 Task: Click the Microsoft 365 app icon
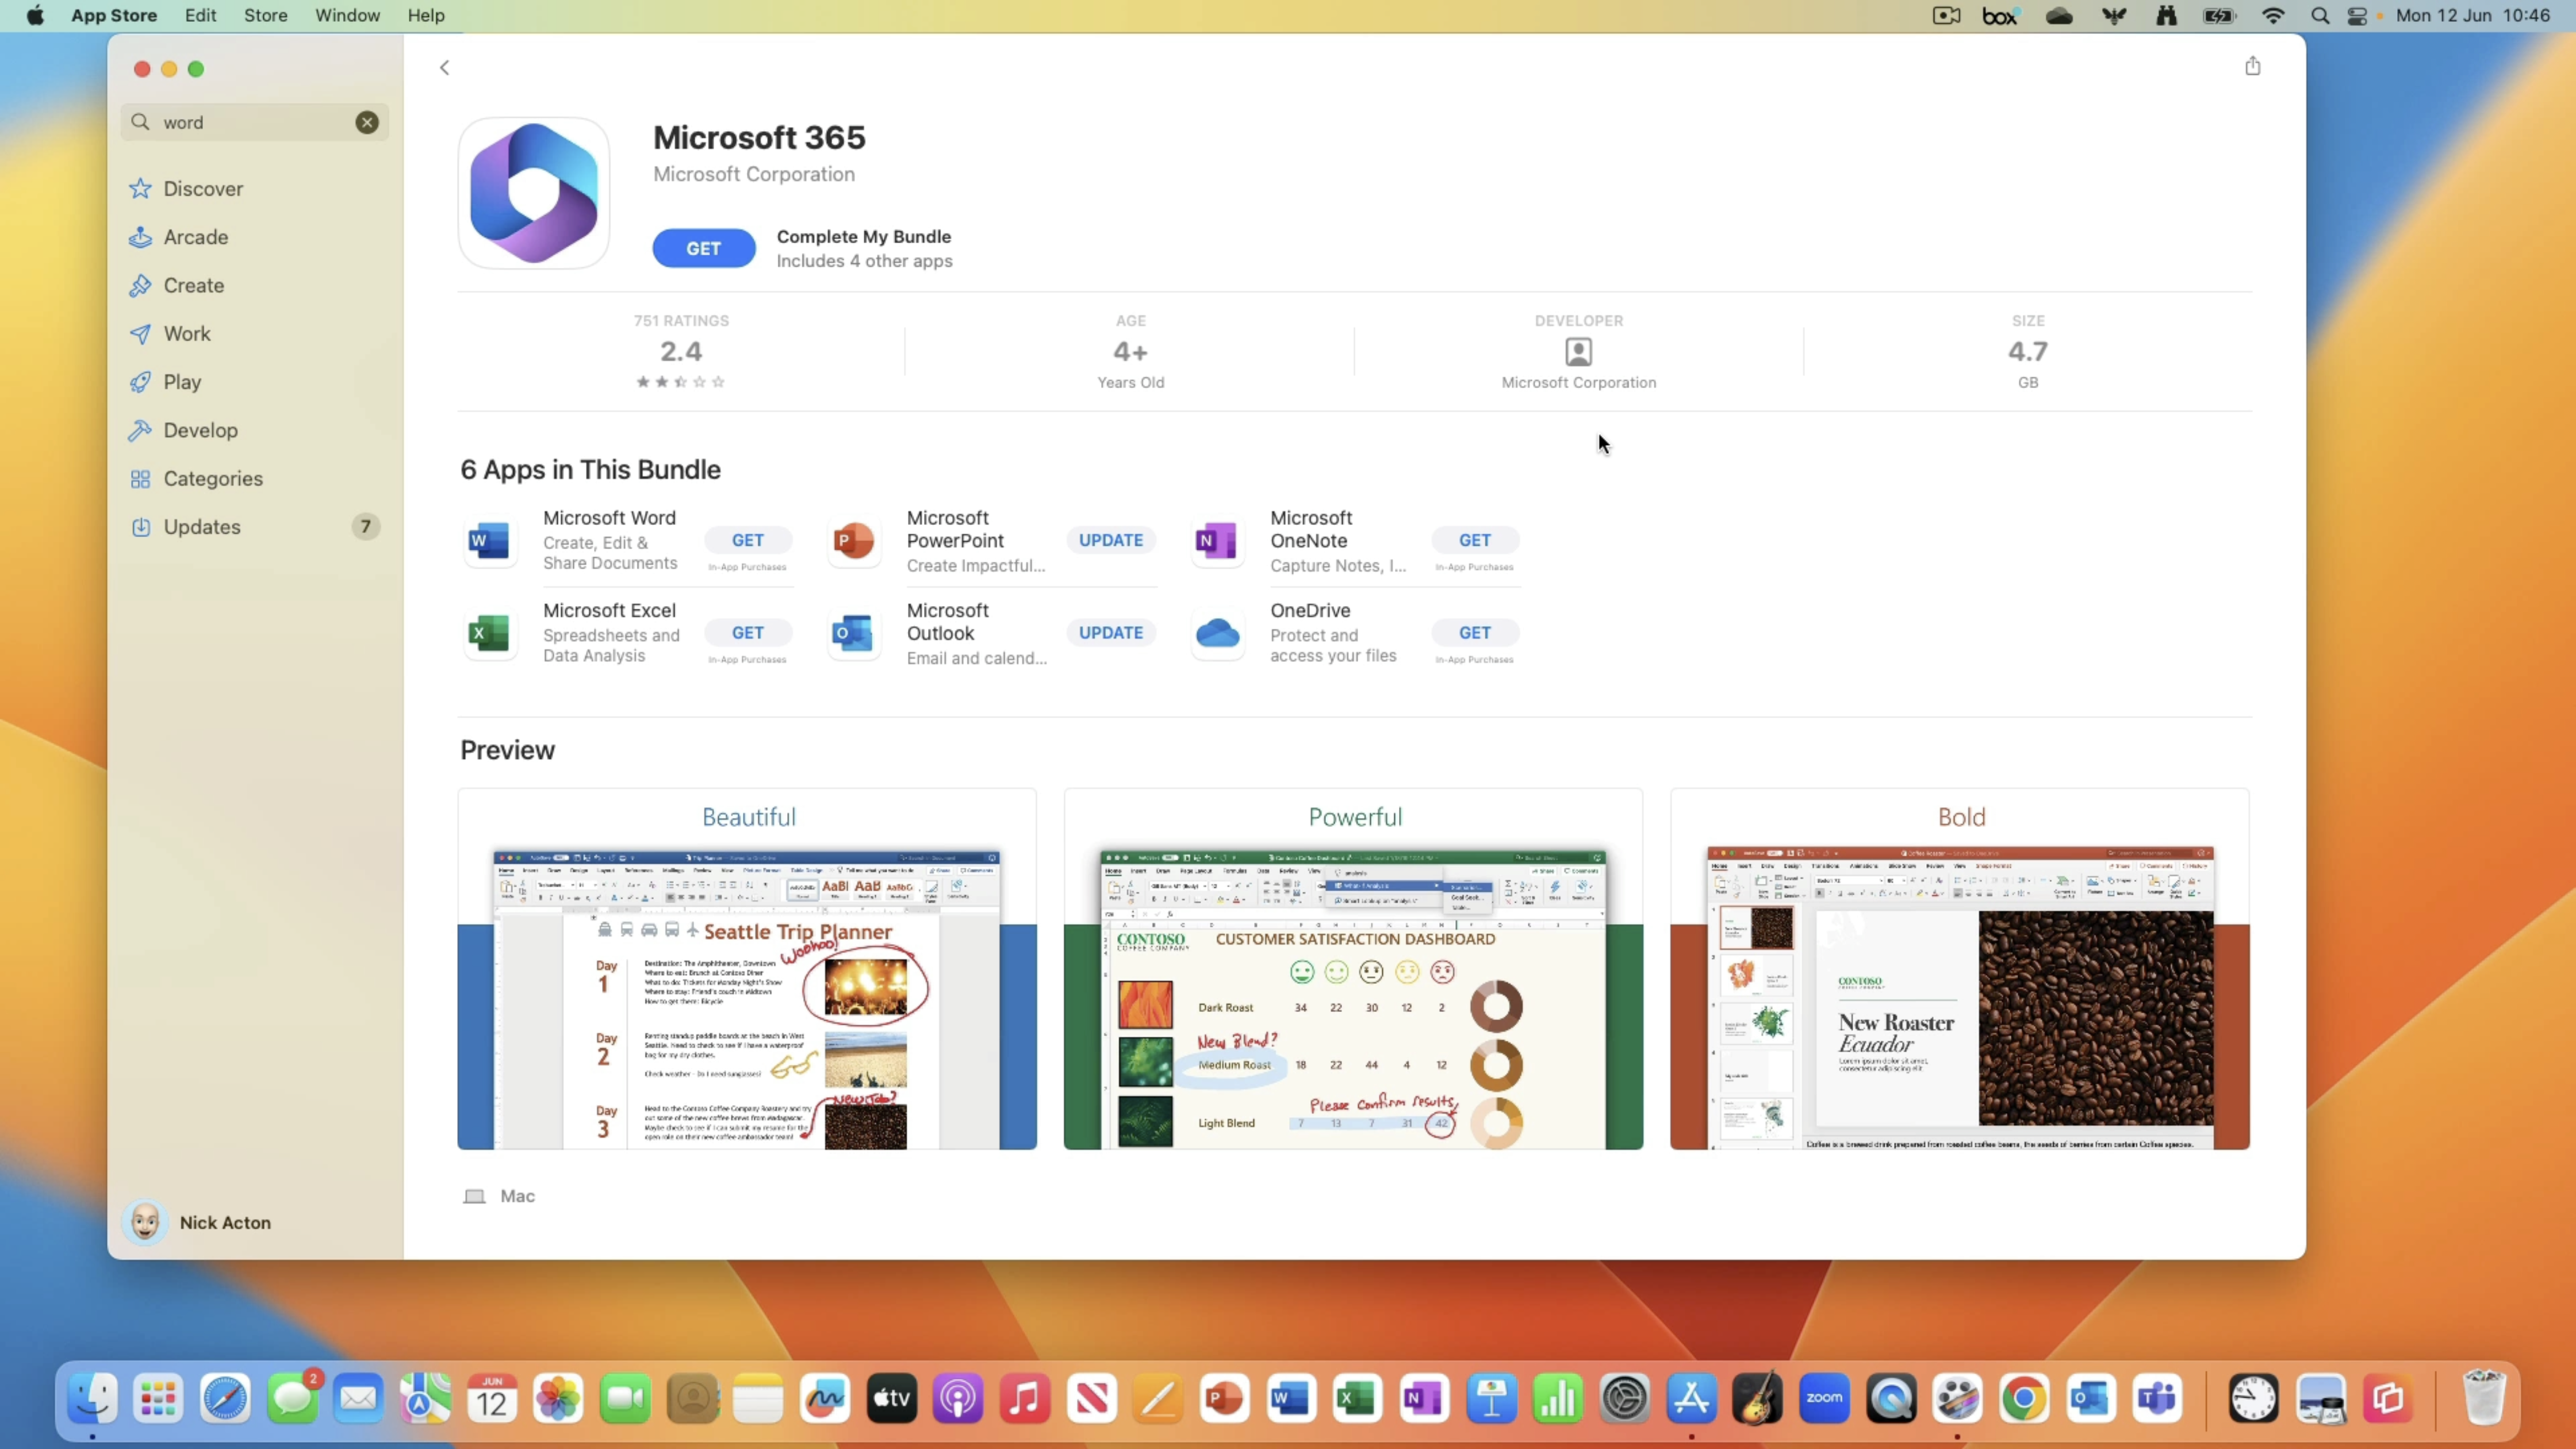(x=534, y=193)
